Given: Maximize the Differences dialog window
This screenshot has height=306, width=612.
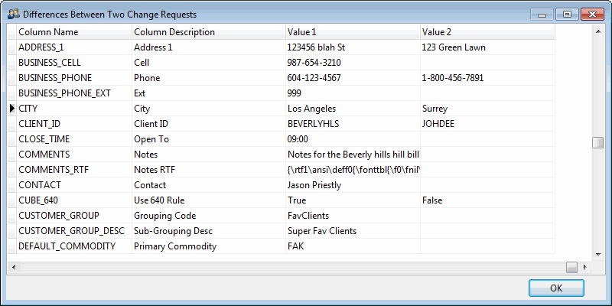Looking at the screenshot, I should (x=566, y=14).
